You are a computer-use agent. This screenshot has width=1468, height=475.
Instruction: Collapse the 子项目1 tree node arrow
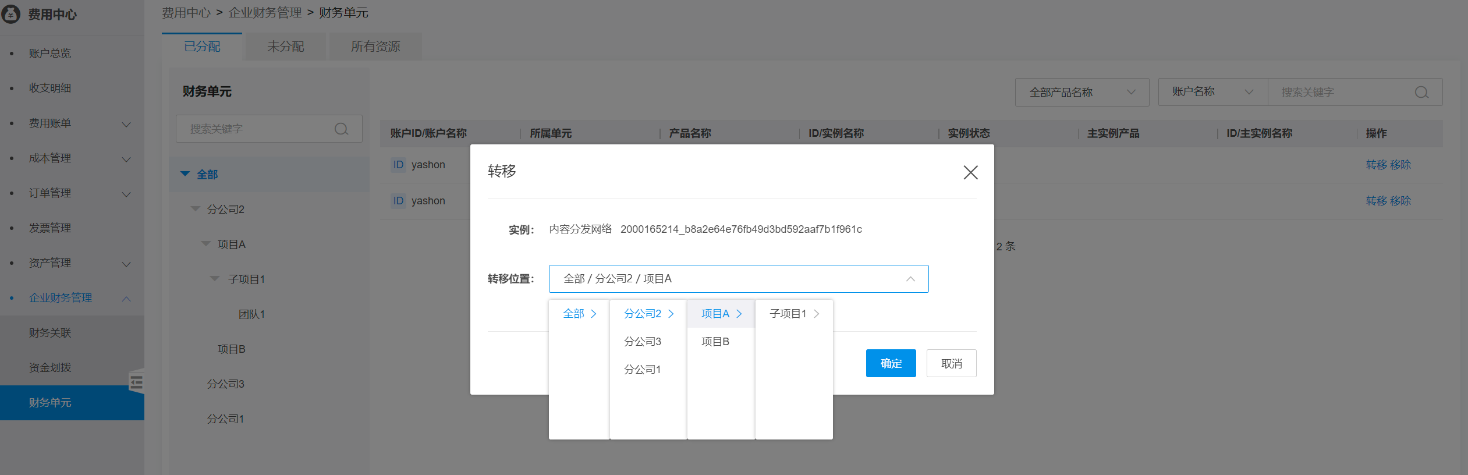click(x=215, y=279)
